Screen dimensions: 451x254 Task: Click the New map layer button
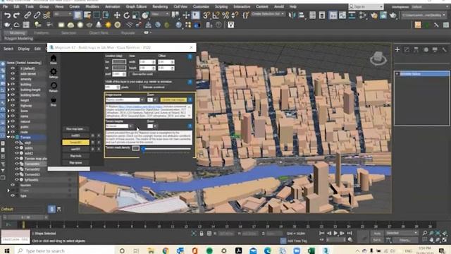point(75,128)
